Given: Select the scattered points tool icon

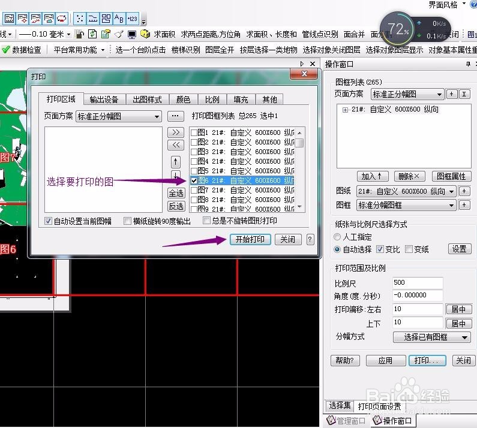Looking at the screenshot, I should [80, 19].
